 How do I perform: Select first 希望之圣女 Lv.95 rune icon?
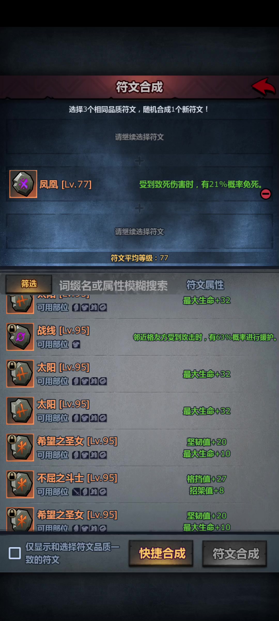[x=20, y=447]
